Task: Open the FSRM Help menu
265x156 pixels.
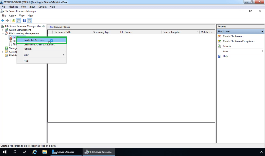Action: click(30, 16)
